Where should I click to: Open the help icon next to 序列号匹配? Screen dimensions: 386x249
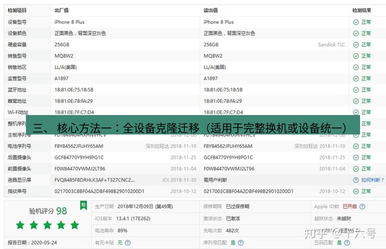pos(241,243)
